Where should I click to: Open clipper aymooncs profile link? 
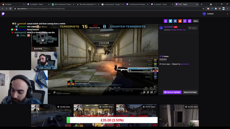pyautogui.click(x=185, y=64)
